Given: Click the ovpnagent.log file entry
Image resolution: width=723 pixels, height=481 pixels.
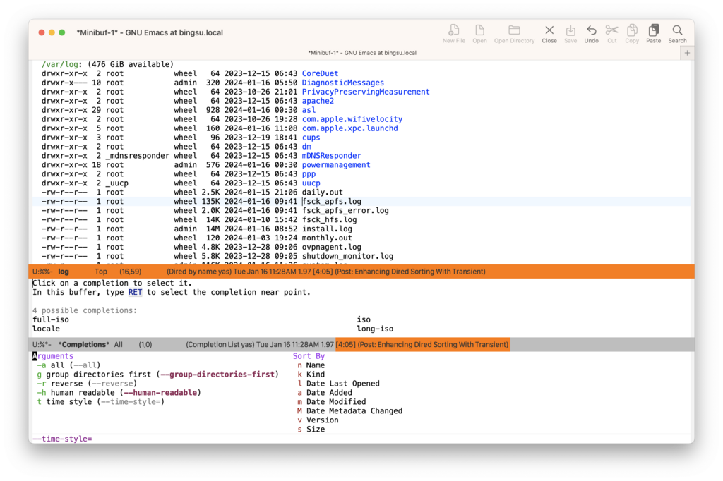Looking at the screenshot, I should (x=332, y=248).
